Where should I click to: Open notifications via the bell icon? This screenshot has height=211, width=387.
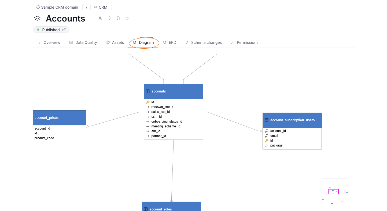tap(109, 18)
